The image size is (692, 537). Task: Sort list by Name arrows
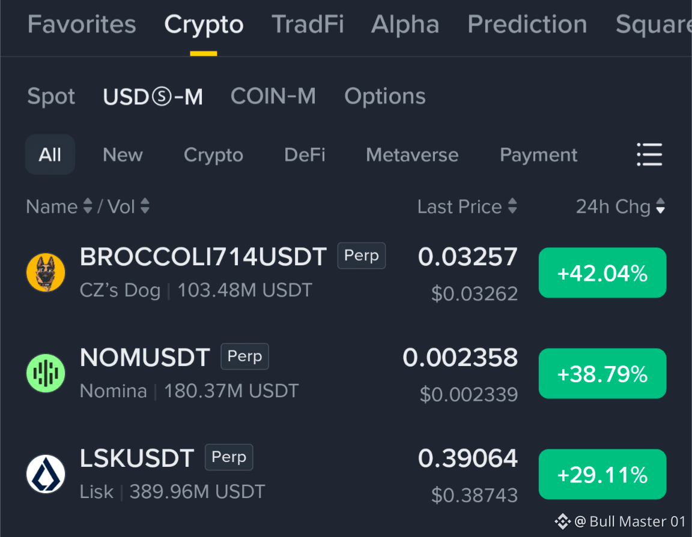(x=88, y=206)
